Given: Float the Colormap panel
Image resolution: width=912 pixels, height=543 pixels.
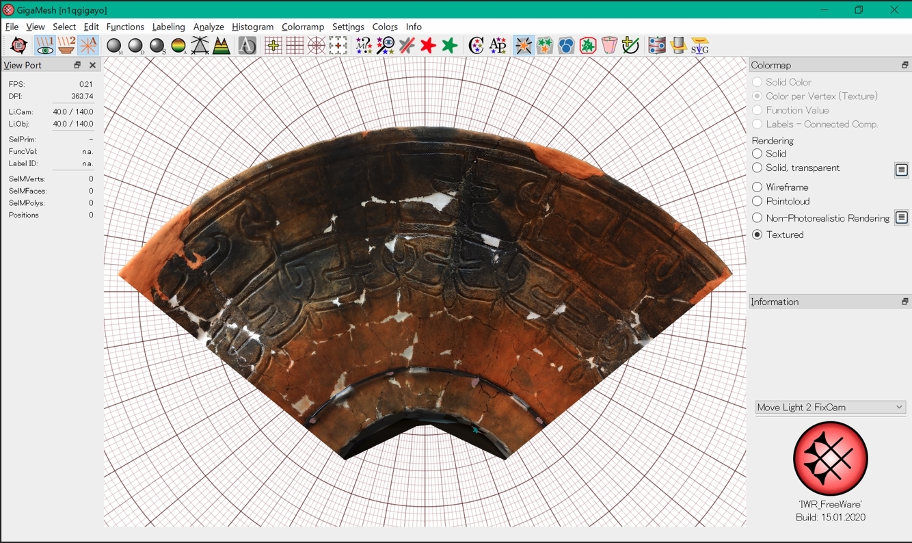Looking at the screenshot, I should point(904,65).
